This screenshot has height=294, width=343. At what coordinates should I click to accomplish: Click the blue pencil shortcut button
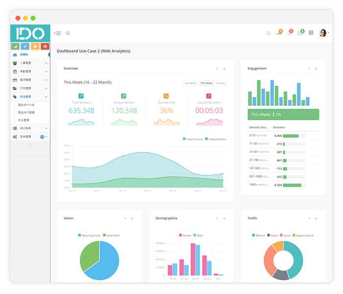(x=25, y=47)
